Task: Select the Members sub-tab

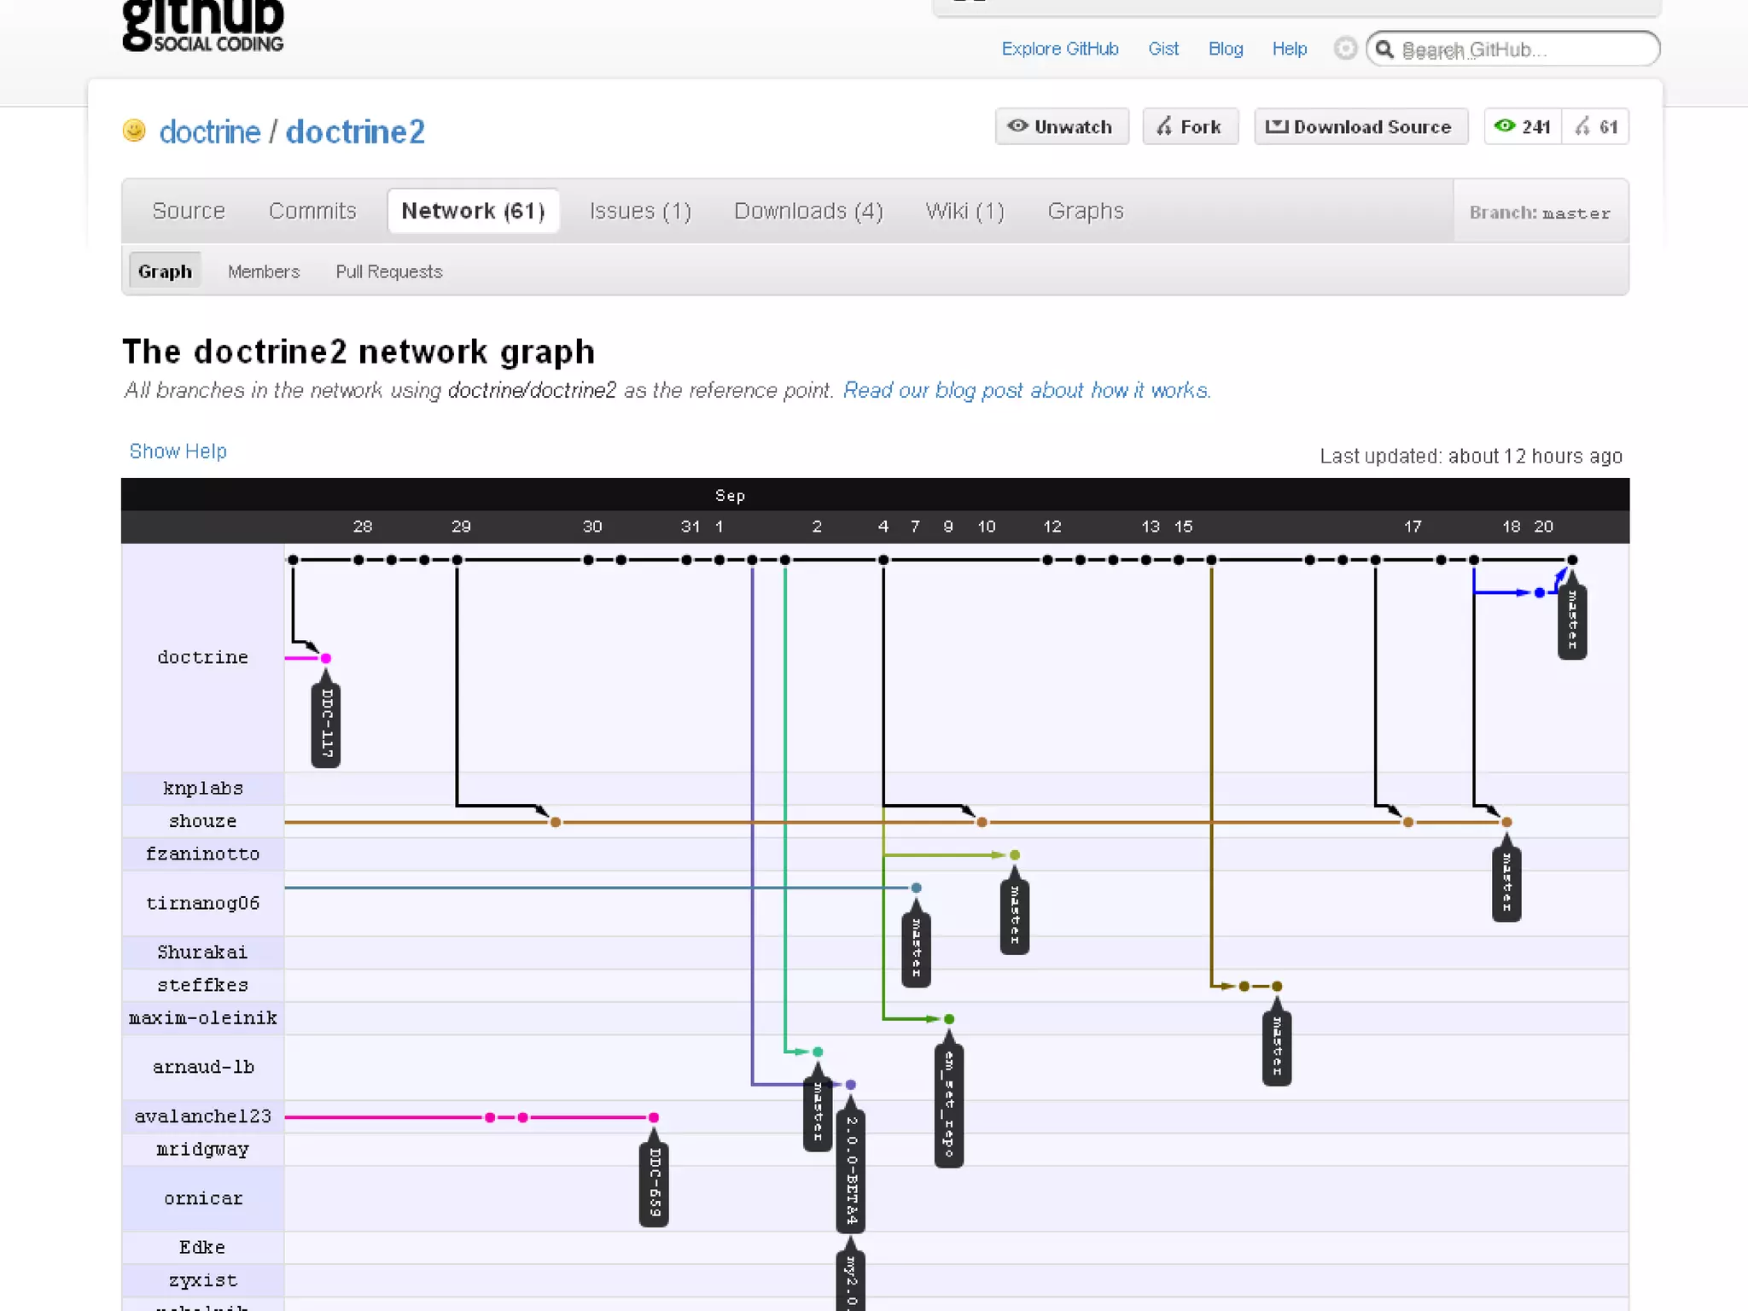Action: click(x=264, y=271)
